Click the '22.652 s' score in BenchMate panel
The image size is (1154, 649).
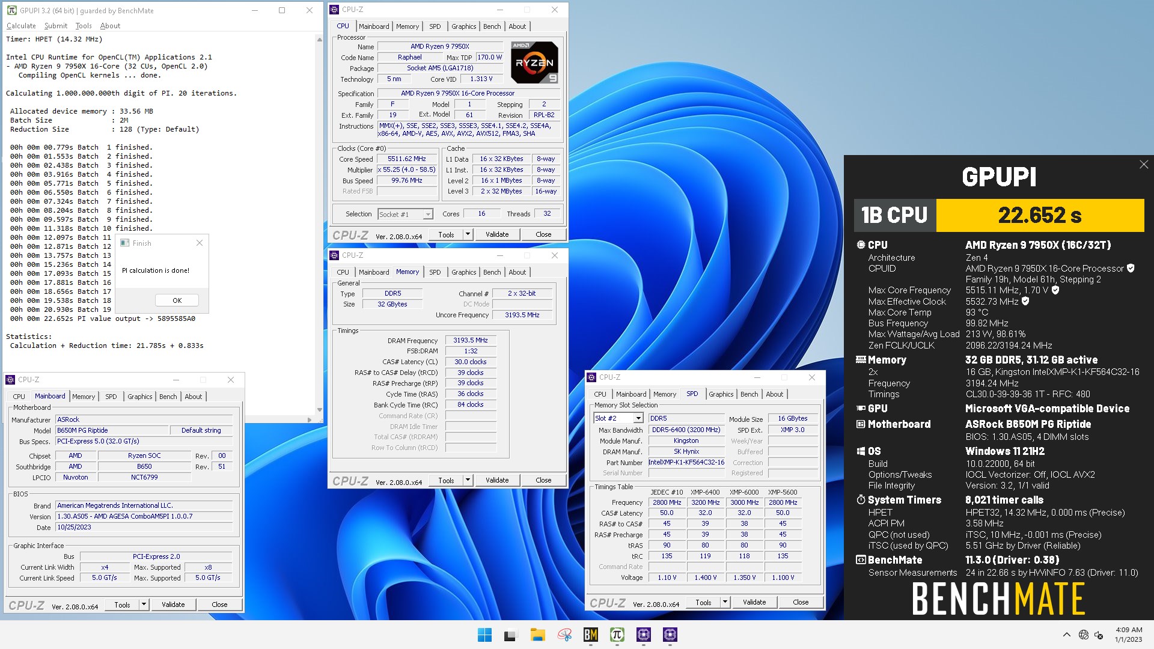tap(1040, 215)
